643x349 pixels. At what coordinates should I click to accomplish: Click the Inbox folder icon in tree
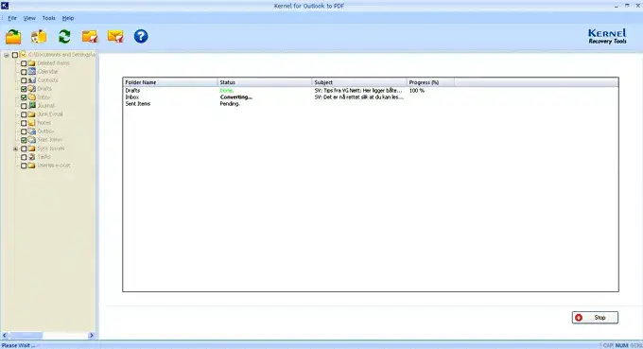tap(31, 97)
